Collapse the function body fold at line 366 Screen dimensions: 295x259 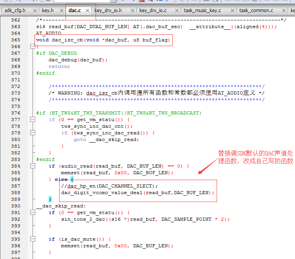(x=33, y=46)
